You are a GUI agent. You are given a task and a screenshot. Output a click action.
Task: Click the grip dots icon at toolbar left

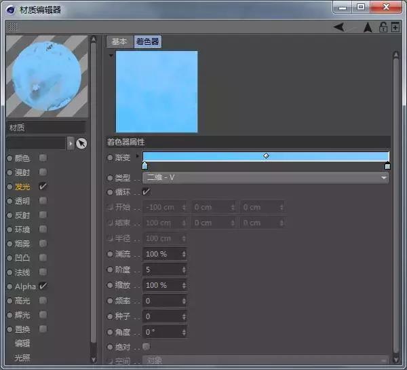[12, 26]
